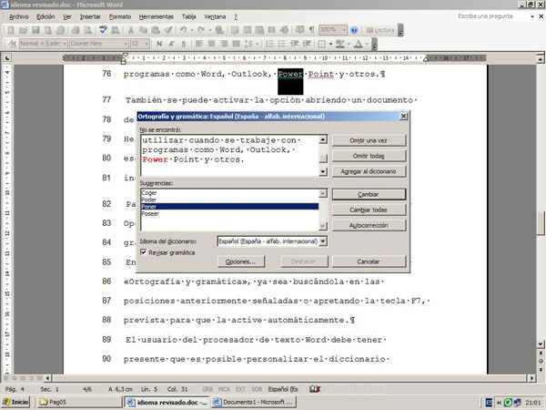The height and width of the screenshot is (410, 546).
Task: Expand the font color dropdown arrow
Action: click(x=367, y=44)
